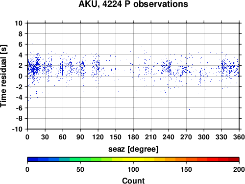This screenshot has height=184, width=245.
Task: Click the 'Count' colorbar label
Action: pyautogui.click(x=133, y=181)
